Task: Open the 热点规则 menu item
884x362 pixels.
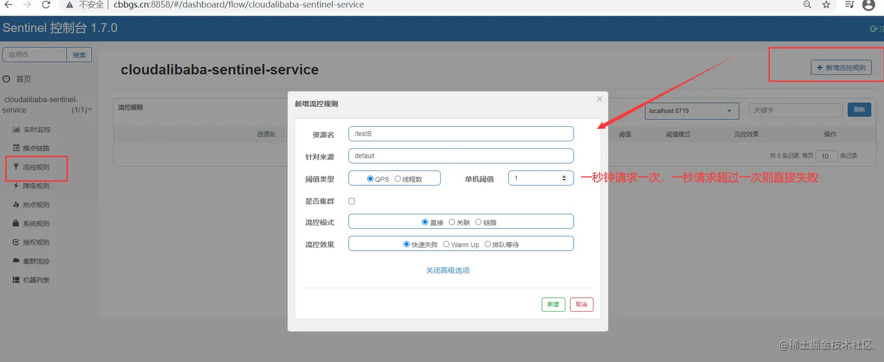Action: click(36, 205)
